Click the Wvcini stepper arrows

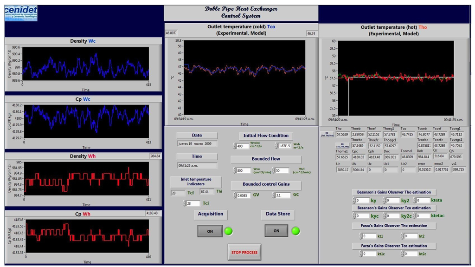(x=234, y=146)
